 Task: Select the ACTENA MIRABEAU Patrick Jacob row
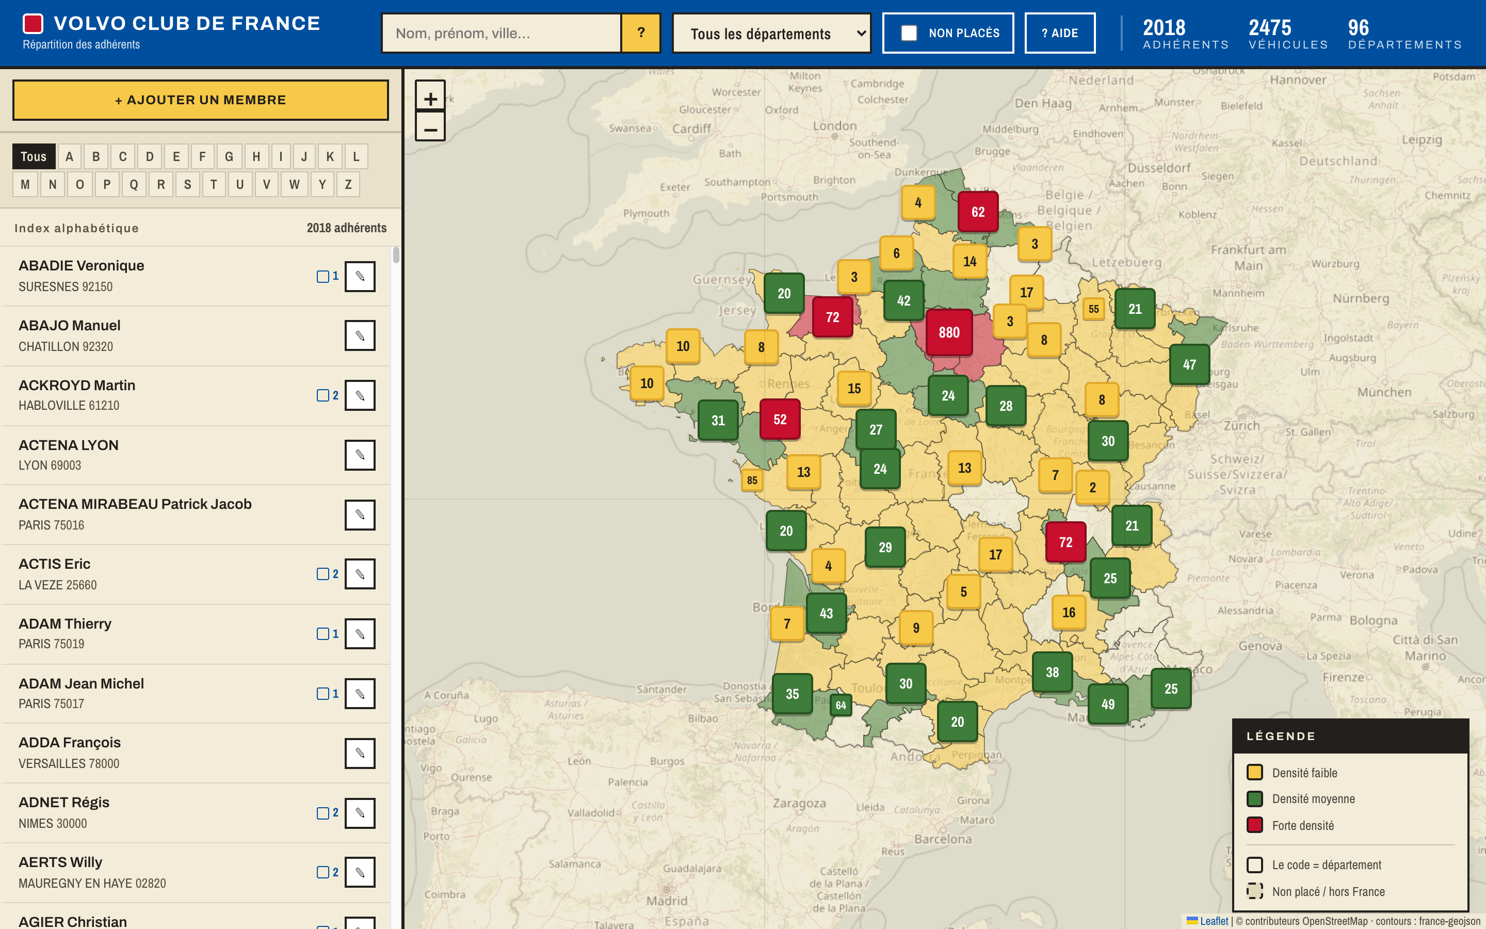[x=195, y=514]
